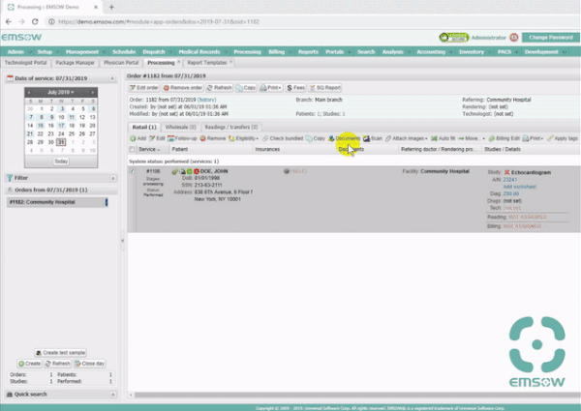Open the Schedule menu
The width and height of the screenshot is (581, 411).
coord(124,52)
